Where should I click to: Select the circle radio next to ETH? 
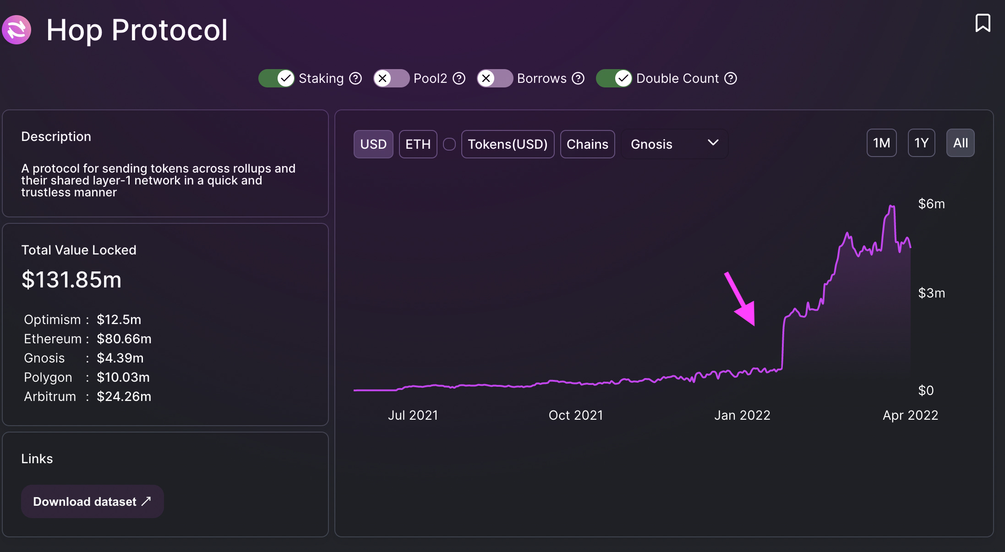(x=449, y=144)
